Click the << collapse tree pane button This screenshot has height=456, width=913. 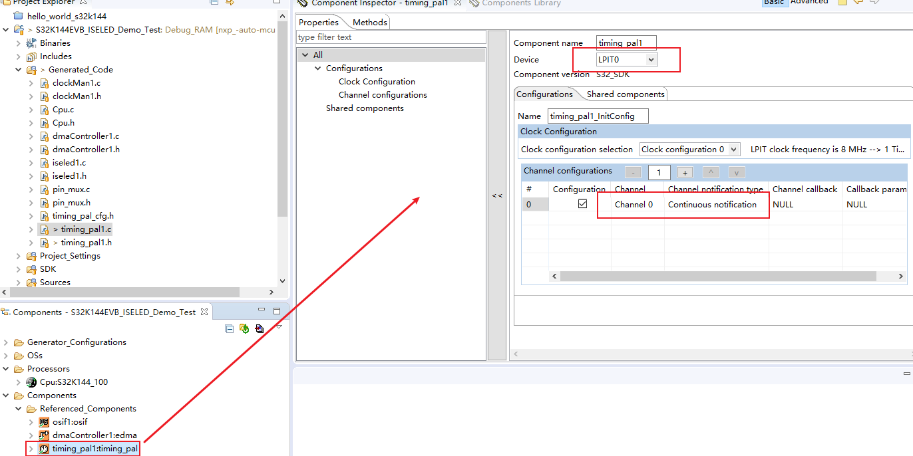[497, 195]
